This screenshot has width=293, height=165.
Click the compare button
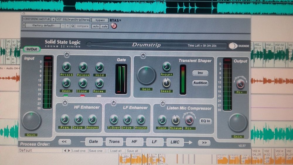(83, 26)
